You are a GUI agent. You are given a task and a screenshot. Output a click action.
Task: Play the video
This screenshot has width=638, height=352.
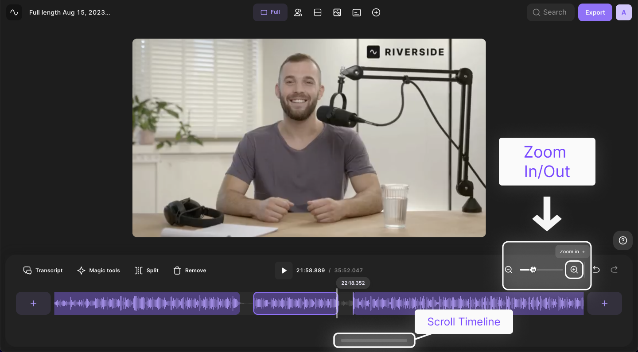pos(284,271)
